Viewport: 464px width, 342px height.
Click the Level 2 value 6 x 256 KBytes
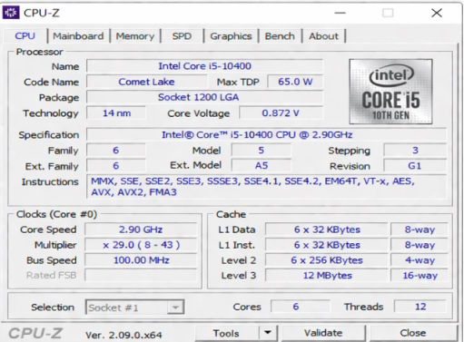(327, 260)
